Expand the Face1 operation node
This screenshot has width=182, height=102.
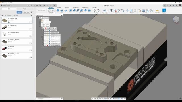coord(43,31)
